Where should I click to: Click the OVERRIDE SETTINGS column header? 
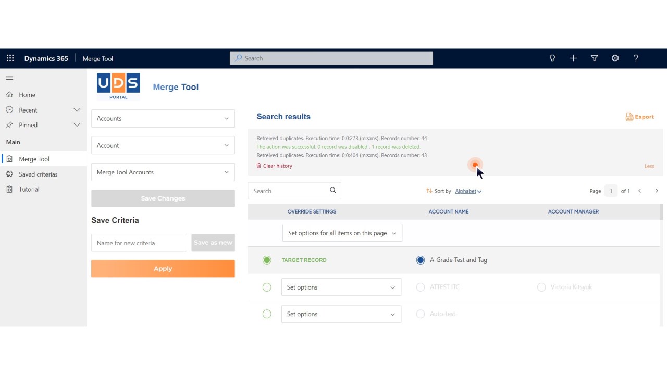[312, 211]
